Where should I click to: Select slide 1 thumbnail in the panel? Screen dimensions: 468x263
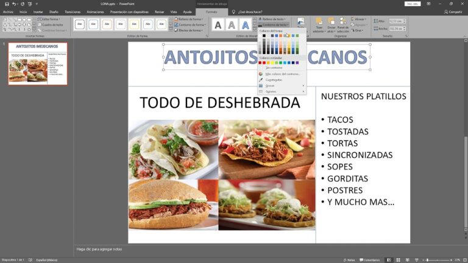click(38, 63)
